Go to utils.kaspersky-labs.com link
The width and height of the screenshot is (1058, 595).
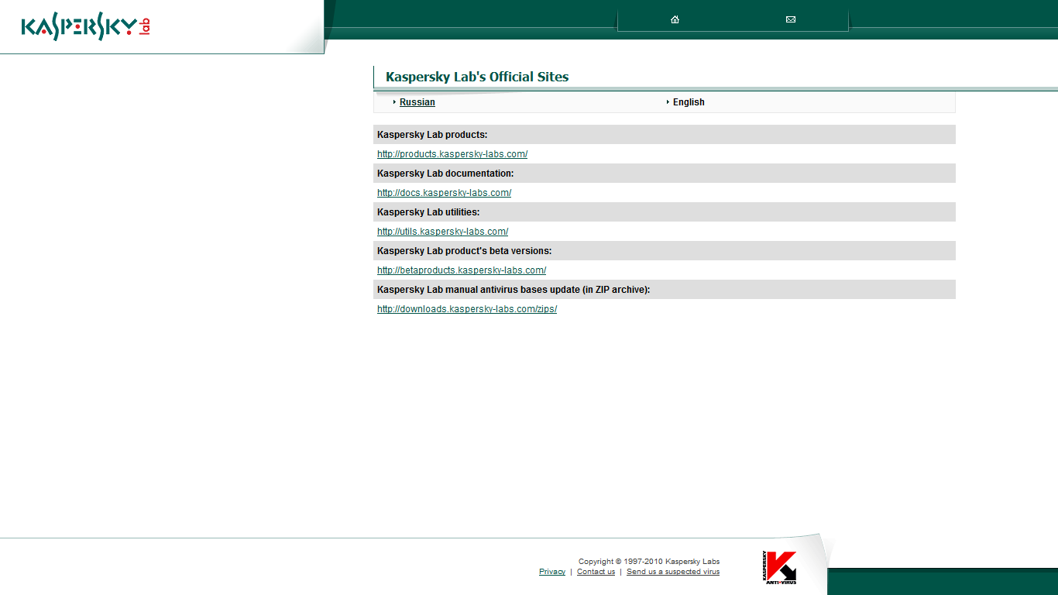coord(442,232)
